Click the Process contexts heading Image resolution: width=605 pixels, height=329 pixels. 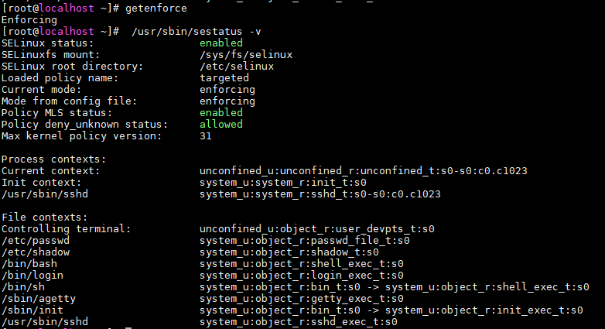tap(53, 159)
